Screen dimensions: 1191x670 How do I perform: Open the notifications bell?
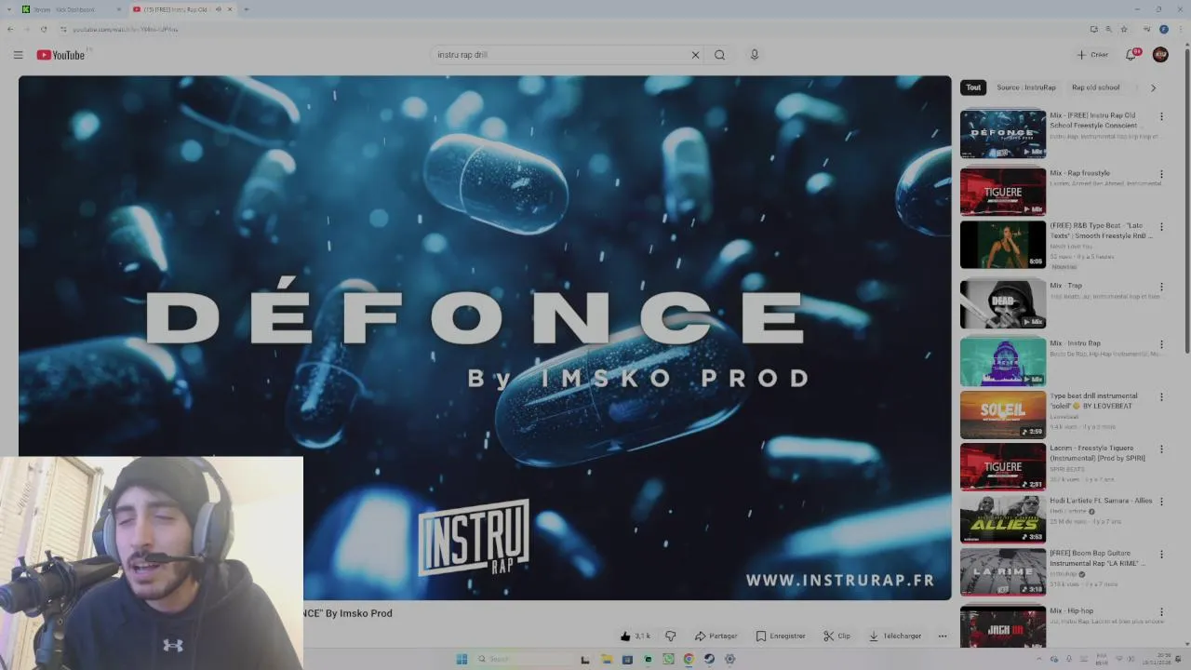tap(1131, 55)
